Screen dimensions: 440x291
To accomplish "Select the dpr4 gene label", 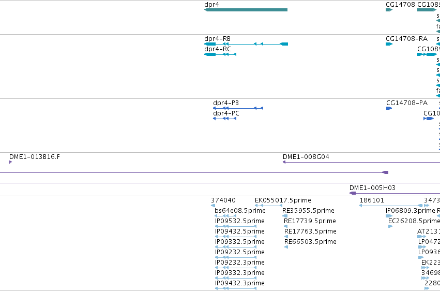I will click(x=211, y=5).
